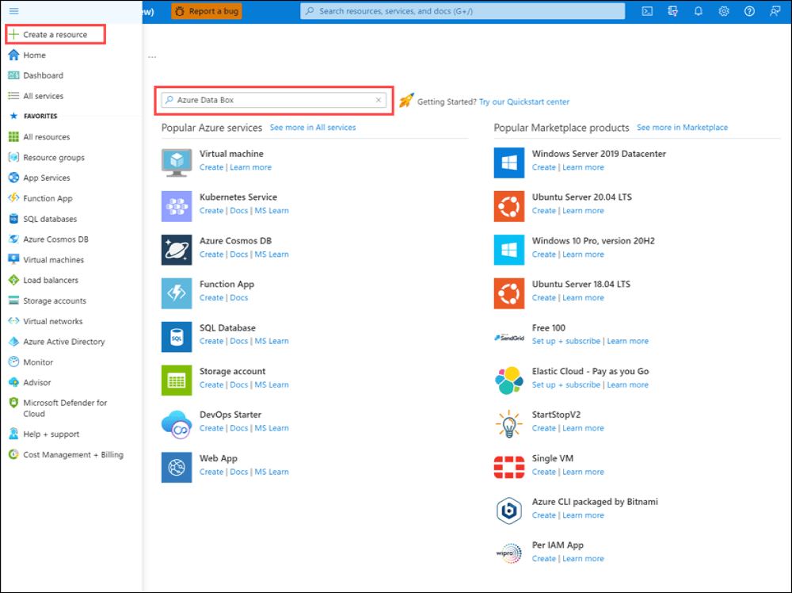Open the portal settings gear
792x593 pixels.
point(723,10)
